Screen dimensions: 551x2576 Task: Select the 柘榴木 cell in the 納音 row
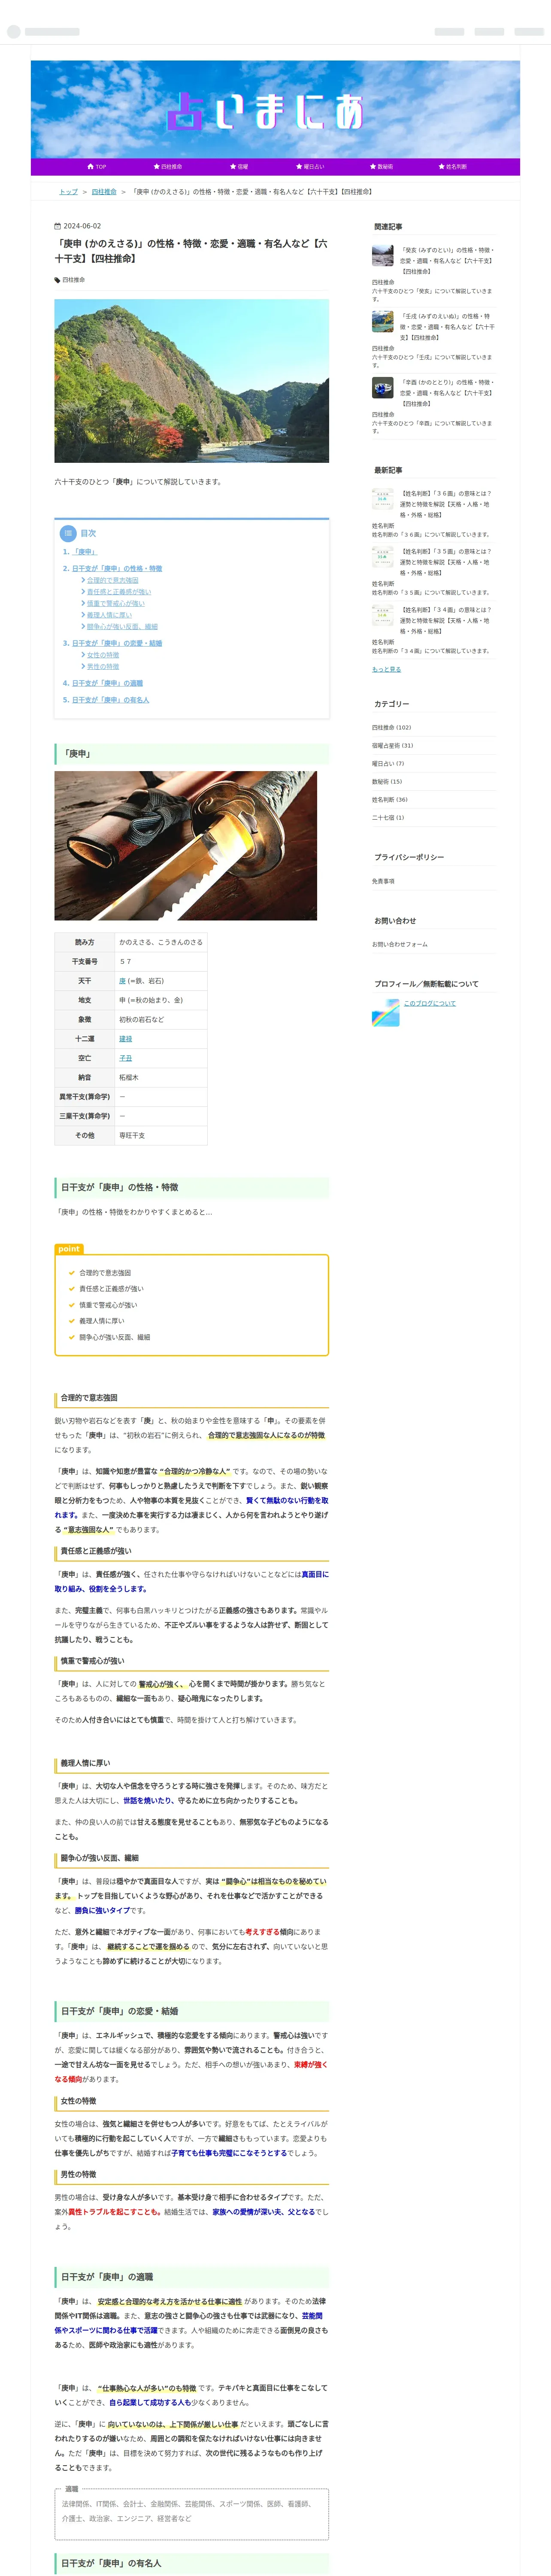click(x=161, y=1078)
